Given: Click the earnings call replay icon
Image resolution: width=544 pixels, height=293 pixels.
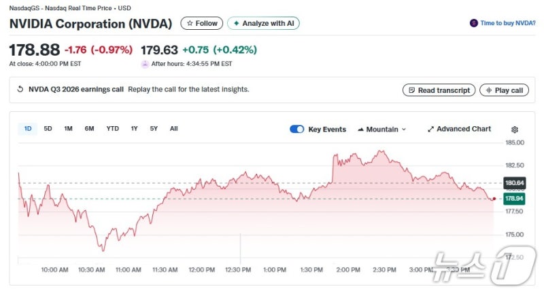Looking at the screenshot, I should pyautogui.click(x=20, y=90).
